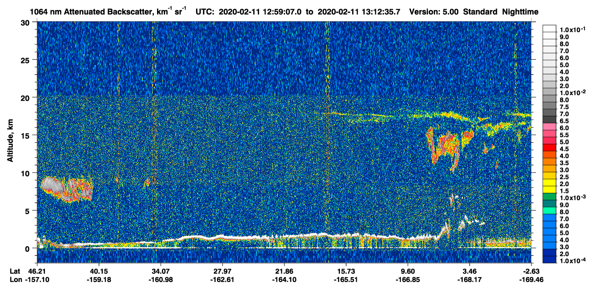Click the 'Nighttime' word in the header
Image resolution: width=590 pixels, height=302 pixels.
(521, 11)
